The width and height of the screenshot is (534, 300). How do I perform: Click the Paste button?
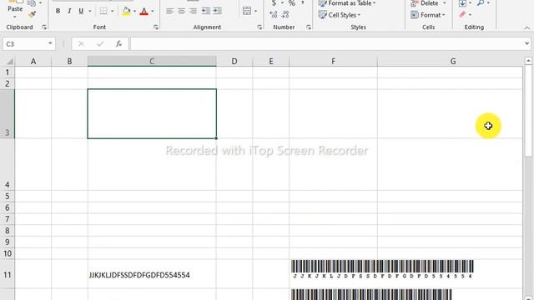pyautogui.click(x=15, y=9)
